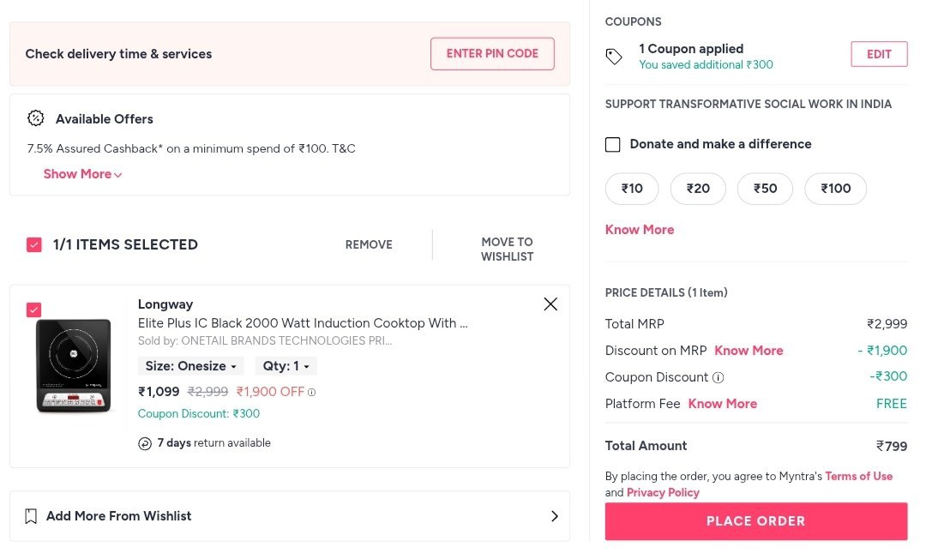
Task: Open the Size: Onesize dropdown
Action: (x=190, y=366)
